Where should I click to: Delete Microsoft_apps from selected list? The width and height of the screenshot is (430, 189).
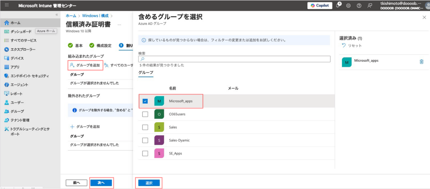coord(422,62)
